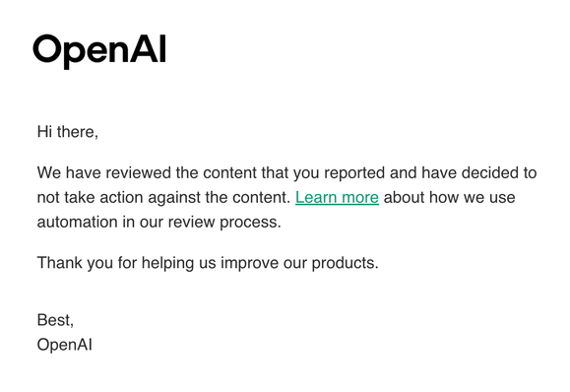Open the green Learn more link
This screenshot has width=570, height=392.
(x=337, y=197)
